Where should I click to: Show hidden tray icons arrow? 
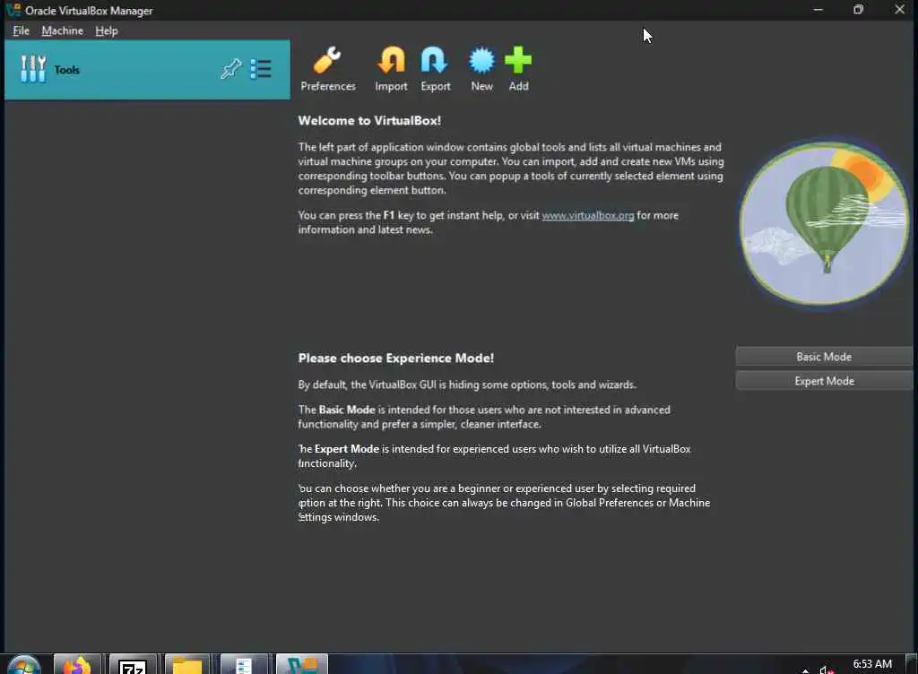pyautogui.click(x=806, y=670)
